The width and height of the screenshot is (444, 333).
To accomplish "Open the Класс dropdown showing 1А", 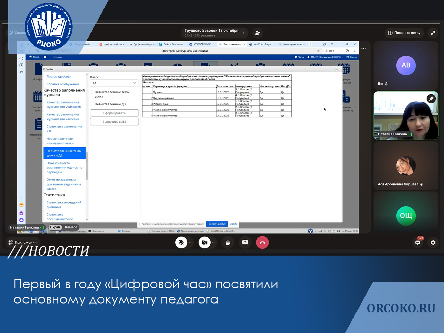I will pyautogui.click(x=114, y=83).
